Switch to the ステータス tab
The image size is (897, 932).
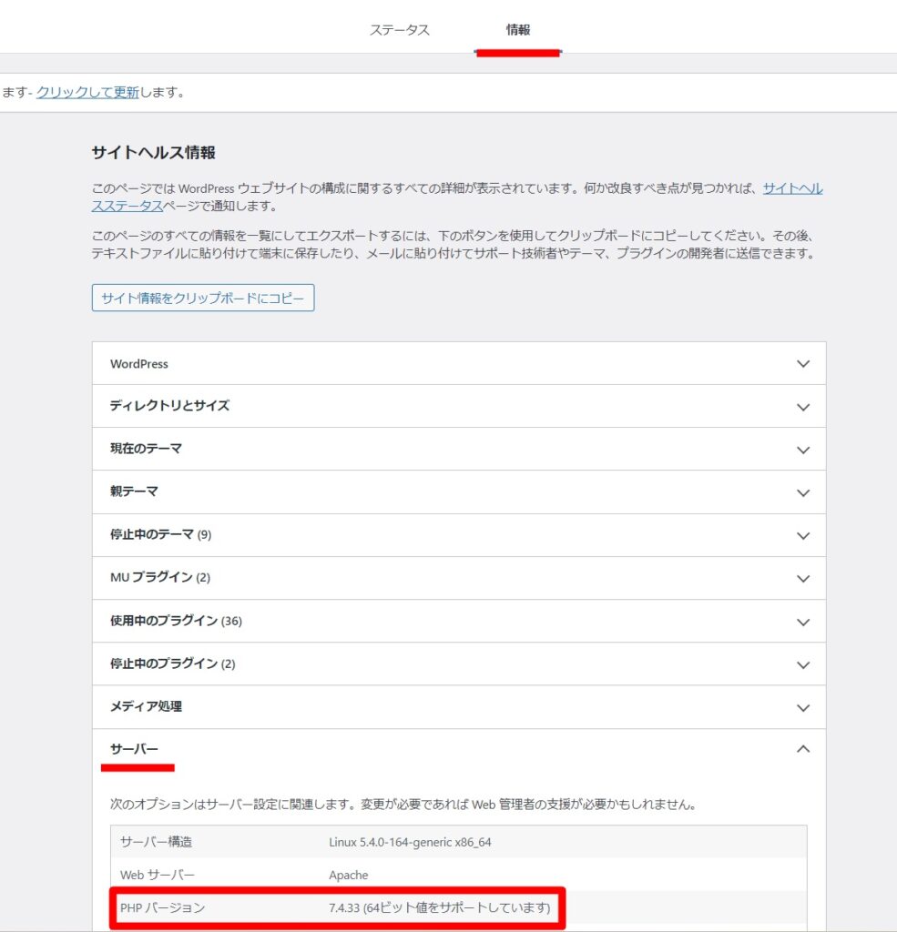point(401,30)
